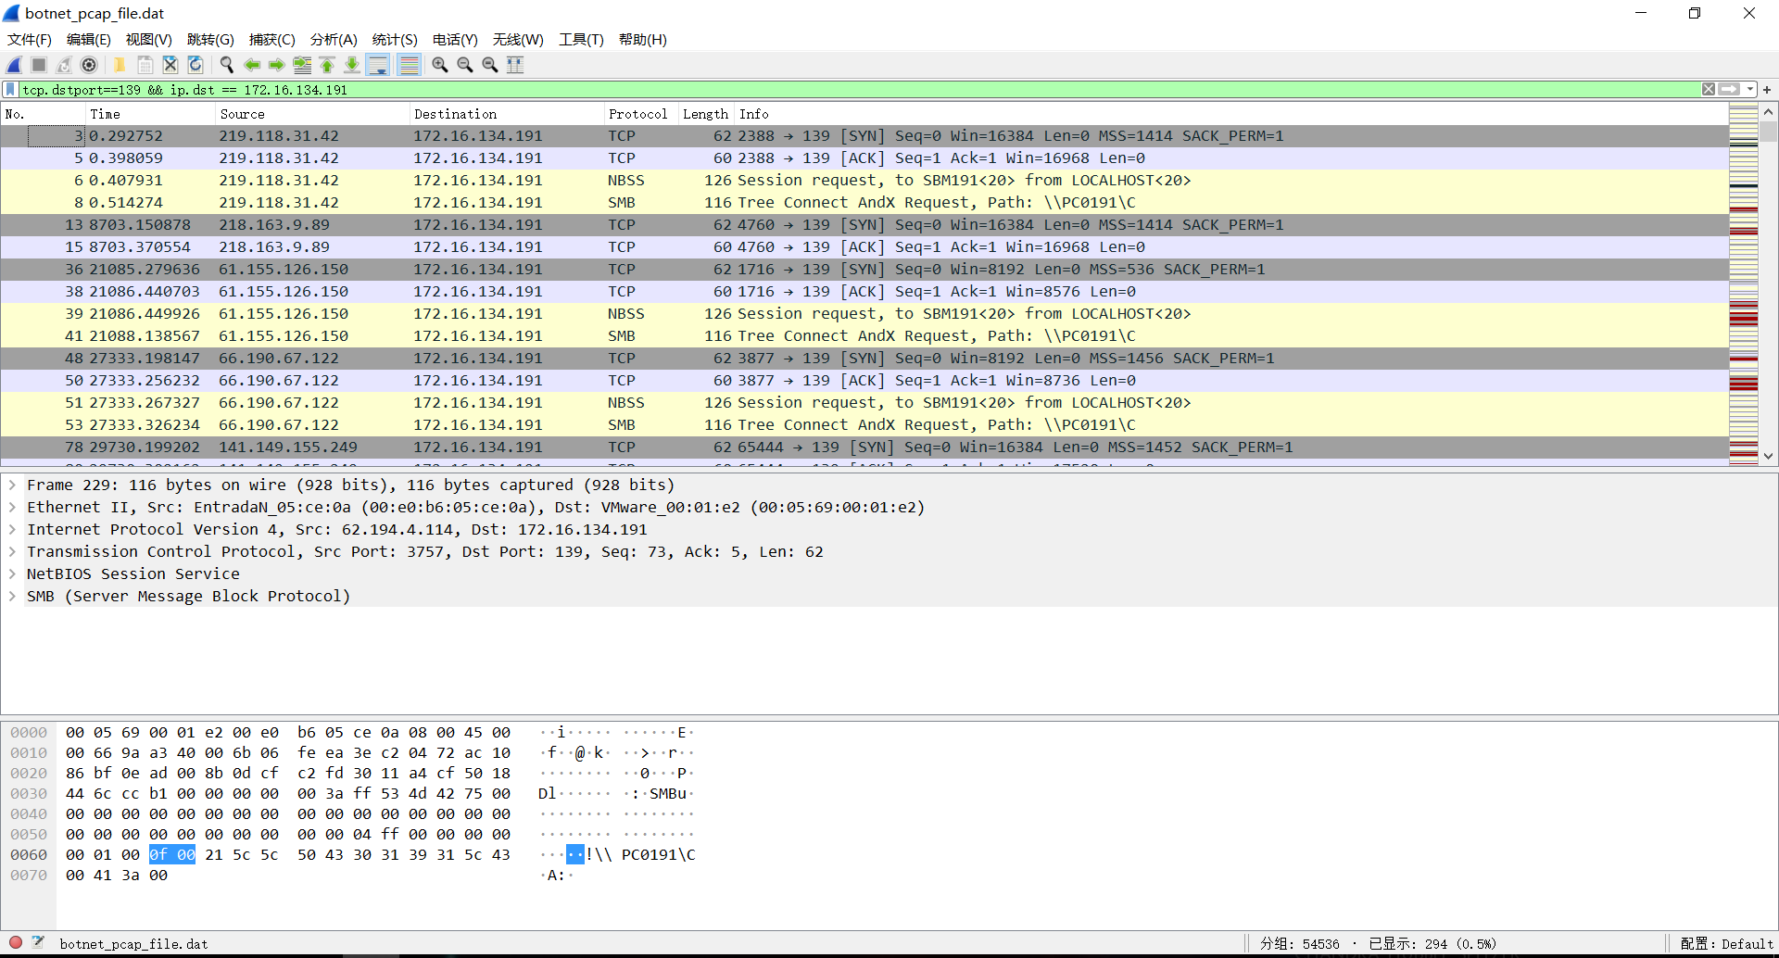The image size is (1779, 958).
Task: Click the go to specified packet icon
Action: coord(302,65)
